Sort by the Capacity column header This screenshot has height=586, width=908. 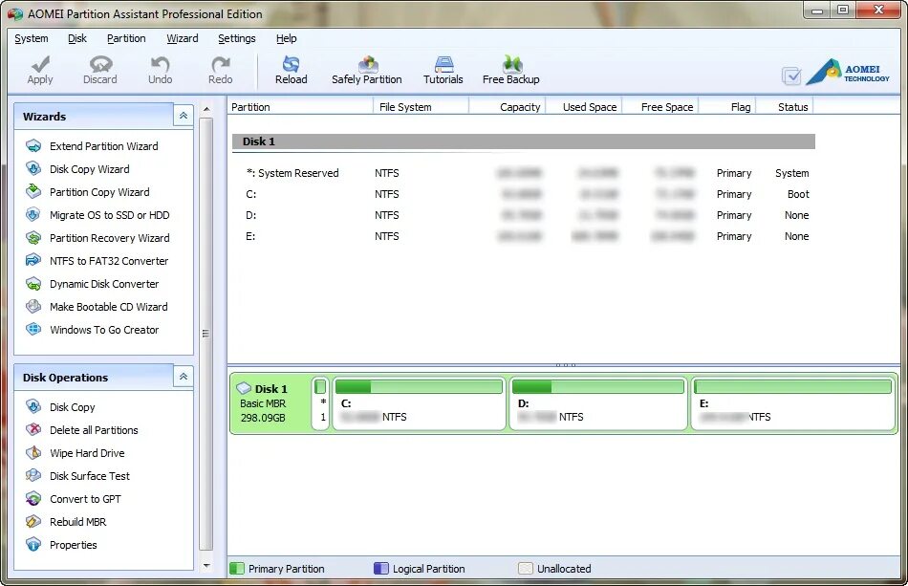point(508,106)
